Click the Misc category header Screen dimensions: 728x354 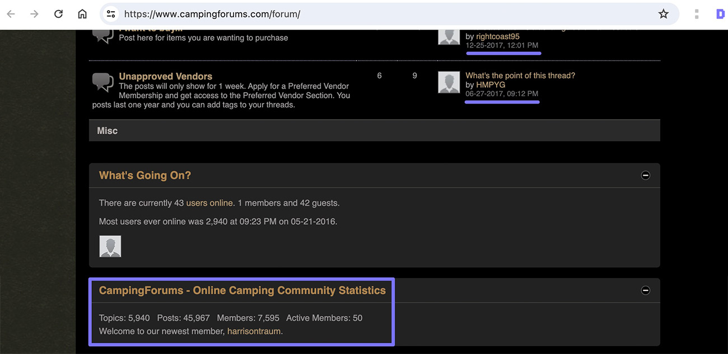coord(374,131)
